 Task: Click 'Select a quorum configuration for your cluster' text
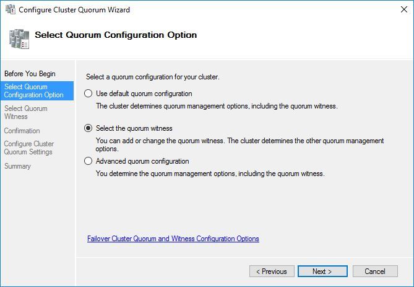[153, 77]
